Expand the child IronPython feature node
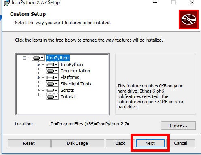The image size is (201, 155). click(x=38, y=65)
